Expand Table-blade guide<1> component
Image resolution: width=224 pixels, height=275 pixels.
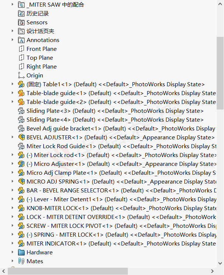(x=12, y=93)
